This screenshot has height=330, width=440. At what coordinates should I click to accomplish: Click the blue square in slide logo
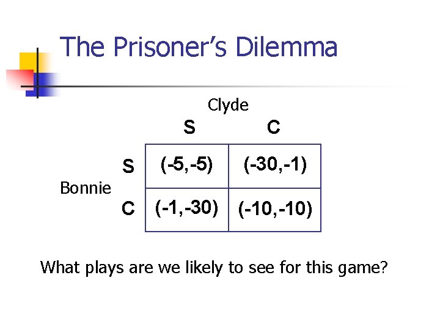point(43,84)
